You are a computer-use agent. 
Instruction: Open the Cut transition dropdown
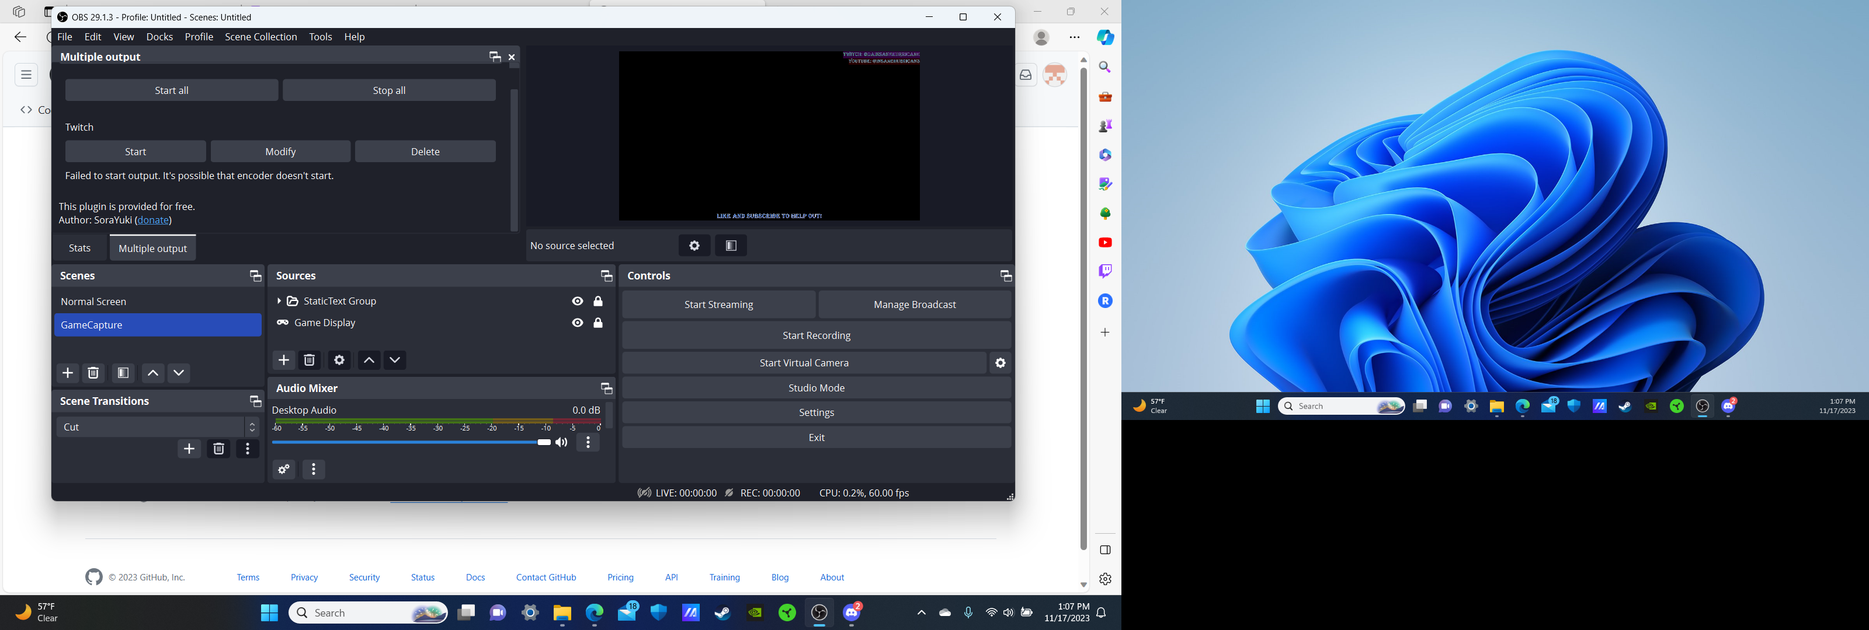coord(252,427)
